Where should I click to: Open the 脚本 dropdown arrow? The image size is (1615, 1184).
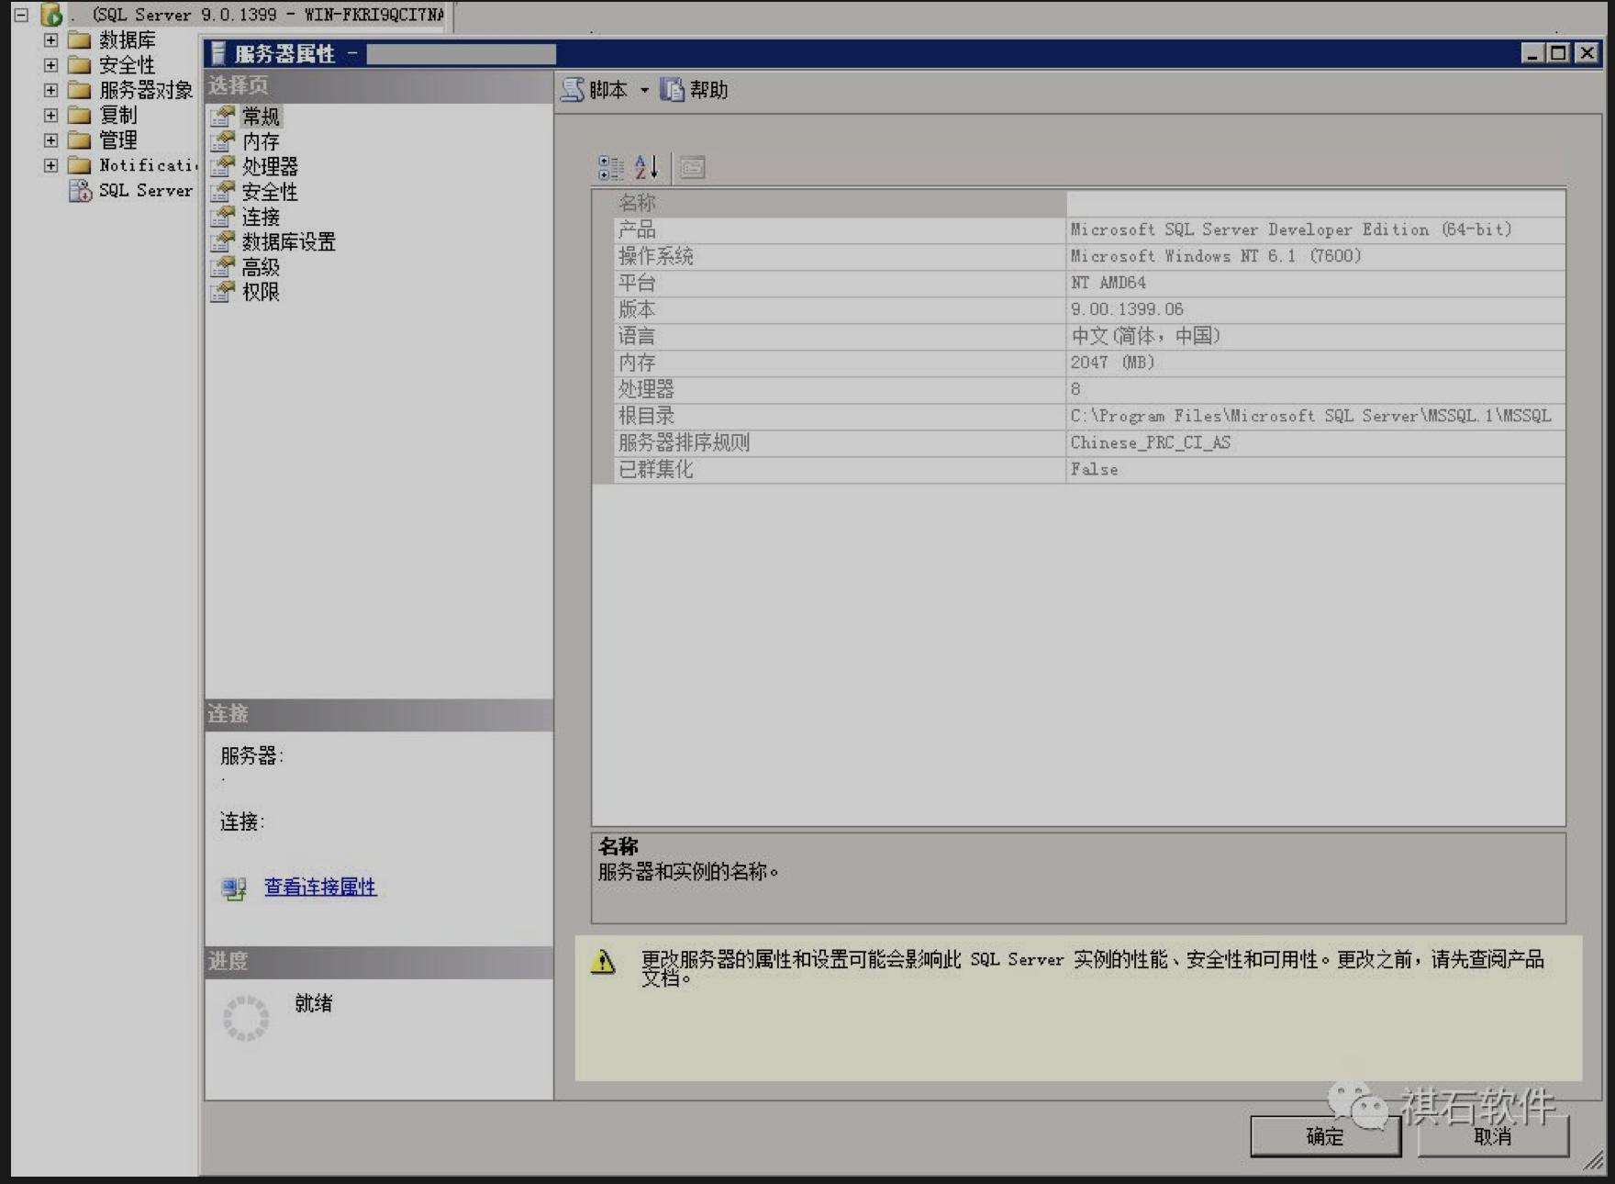(644, 90)
